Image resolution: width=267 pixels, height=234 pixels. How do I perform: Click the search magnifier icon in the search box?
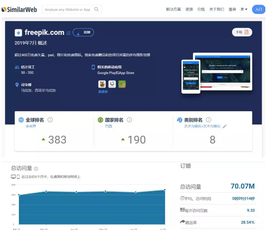point(97,9)
